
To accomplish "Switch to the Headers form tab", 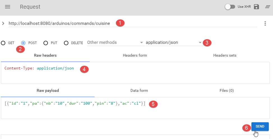I will click(x=135, y=55).
